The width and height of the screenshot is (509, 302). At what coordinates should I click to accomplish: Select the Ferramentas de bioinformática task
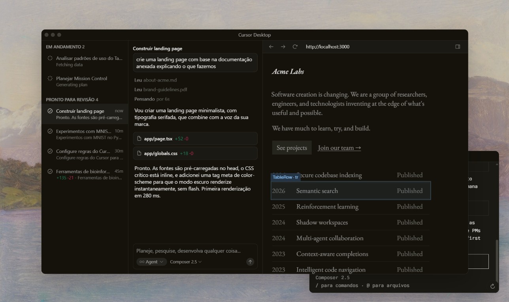85,174
